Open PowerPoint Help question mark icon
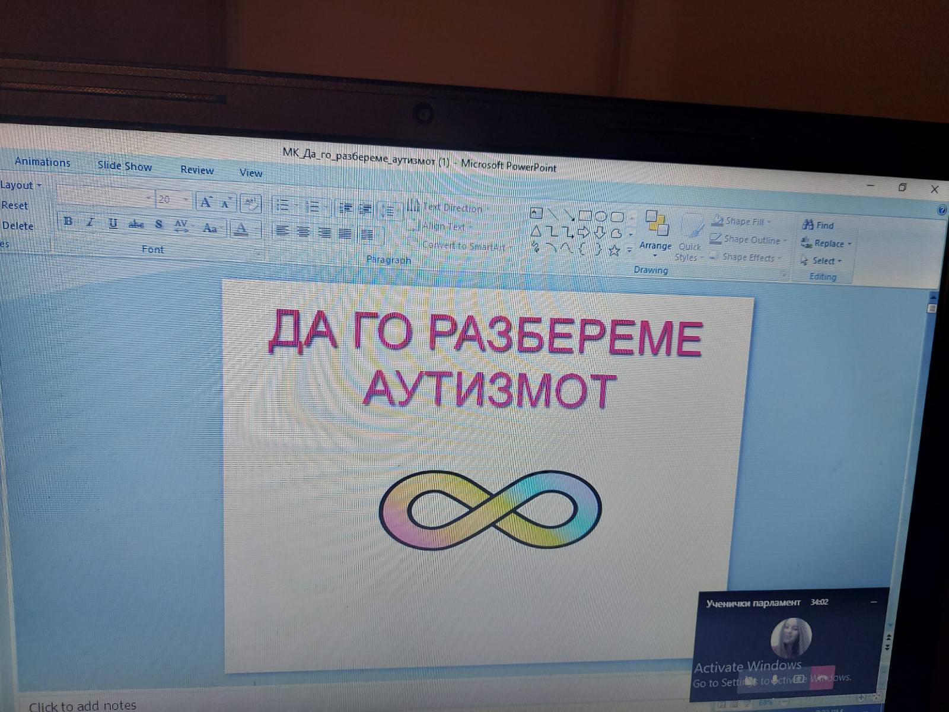This screenshot has height=712, width=949. 942,211
